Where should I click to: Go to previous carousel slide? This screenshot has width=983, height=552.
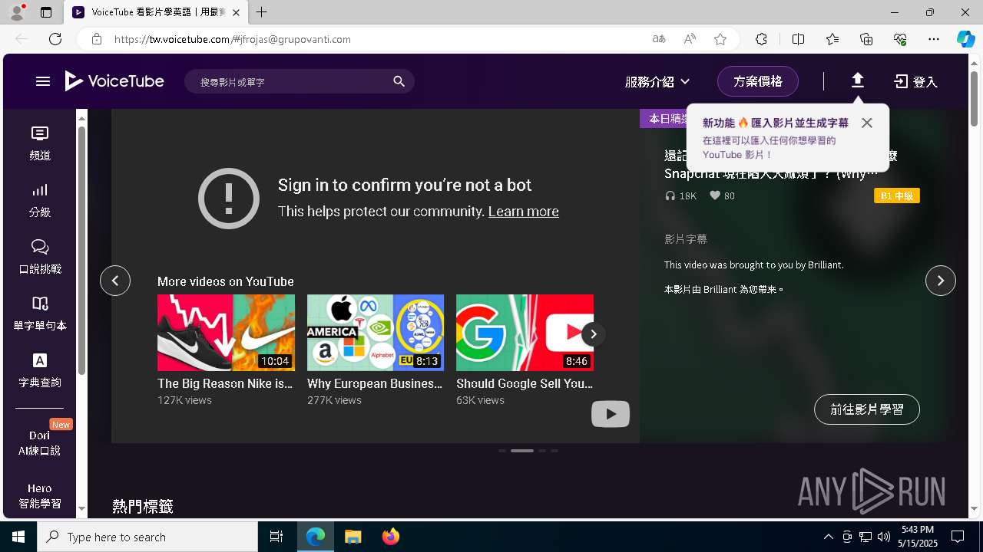115,281
